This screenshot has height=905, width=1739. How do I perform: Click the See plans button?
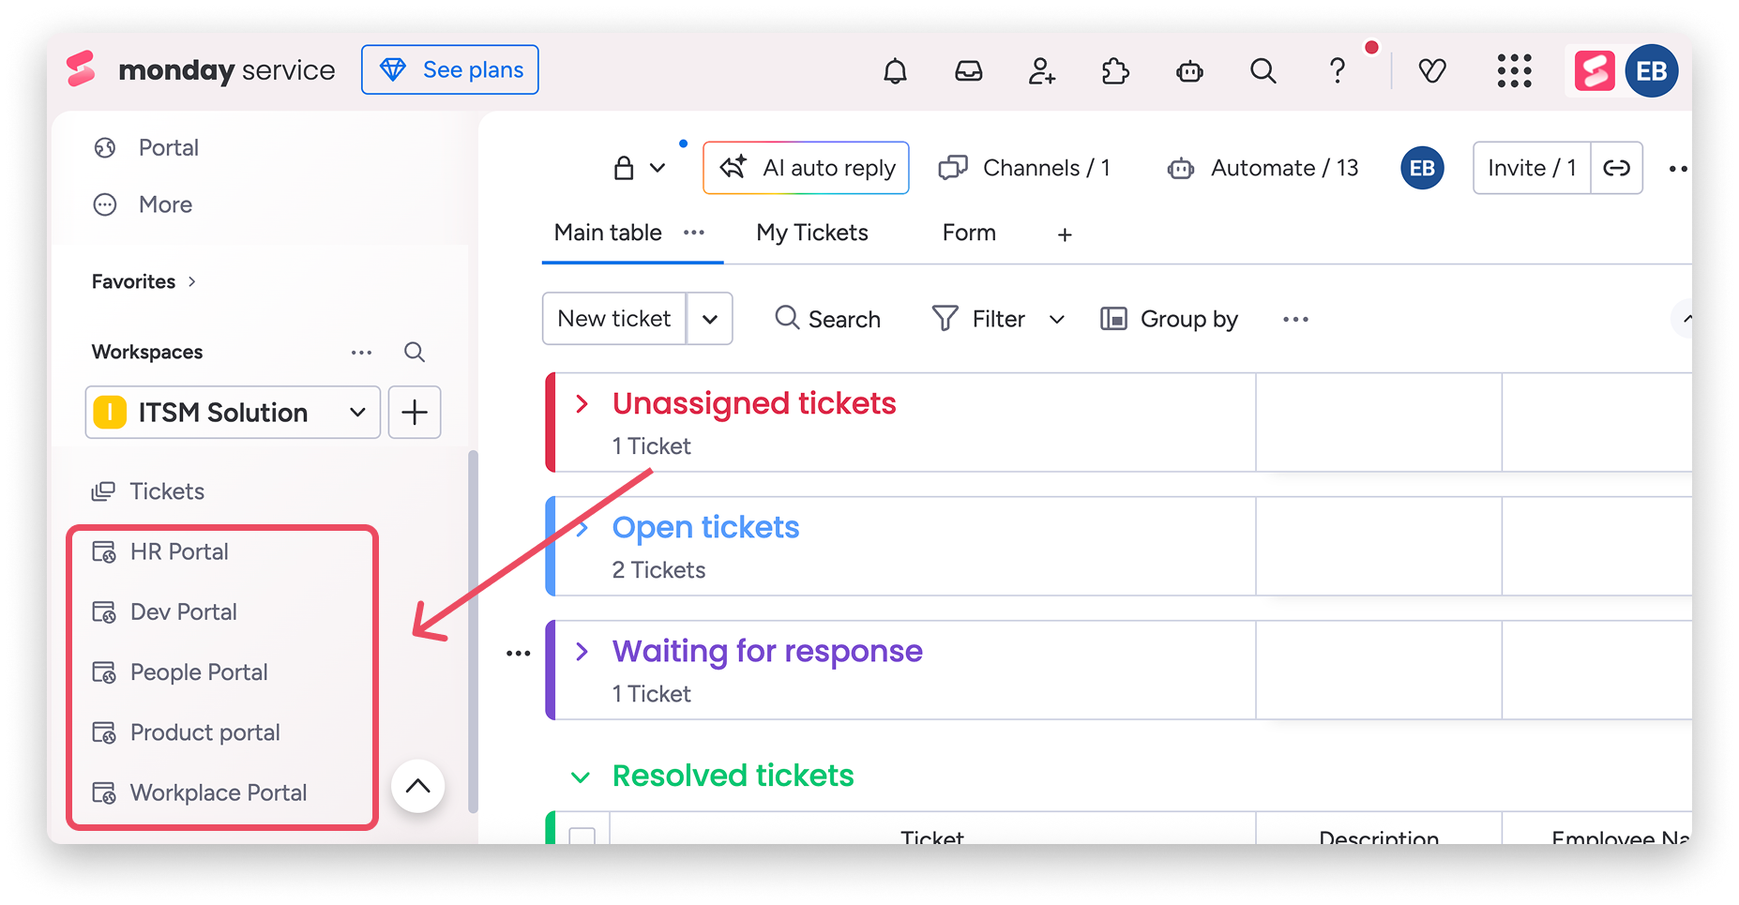450,69
